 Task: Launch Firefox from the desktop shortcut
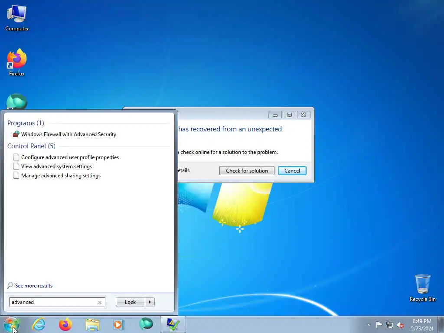[x=17, y=62]
